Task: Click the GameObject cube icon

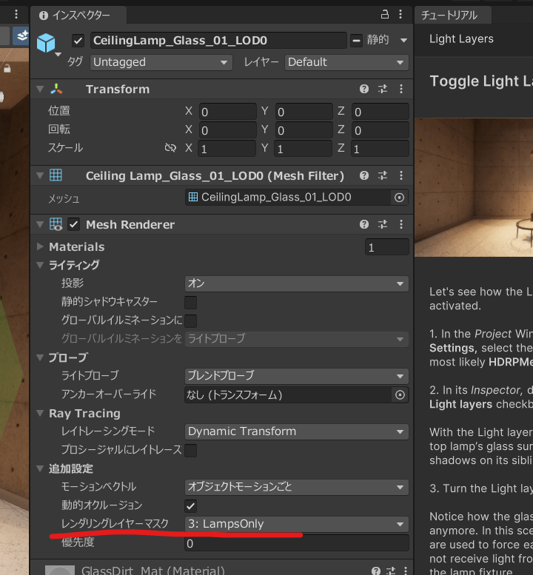Action: coord(47,42)
